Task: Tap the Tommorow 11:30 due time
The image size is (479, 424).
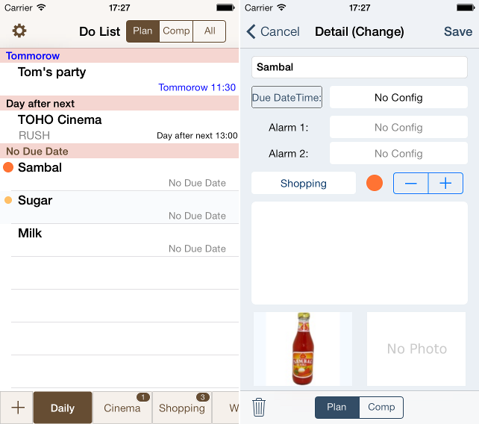Action: [x=197, y=87]
